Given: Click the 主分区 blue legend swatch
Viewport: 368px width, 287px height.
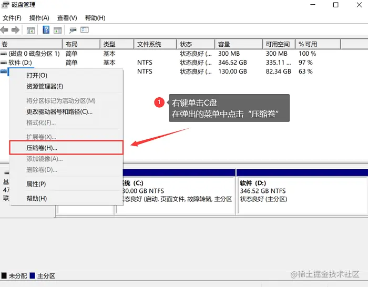Looking at the screenshot, I should click(x=33, y=275).
